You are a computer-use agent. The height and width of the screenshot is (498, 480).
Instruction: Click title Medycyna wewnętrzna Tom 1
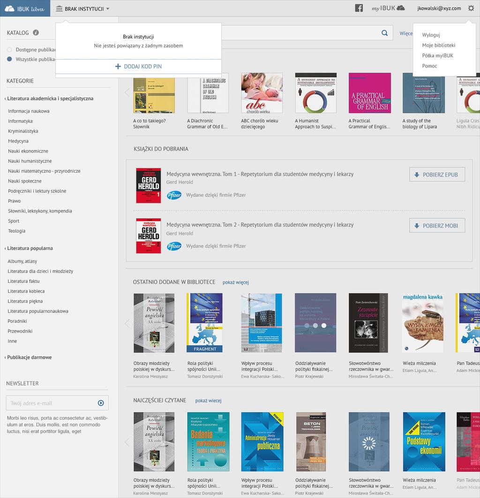(x=260, y=174)
